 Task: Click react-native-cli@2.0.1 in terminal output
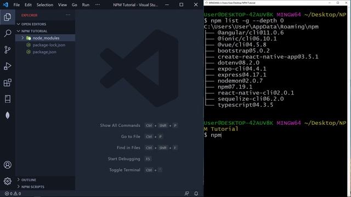tap(256, 93)
